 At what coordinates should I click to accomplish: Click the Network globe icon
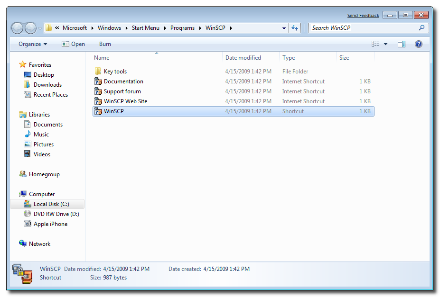click(x=23, y=243)
